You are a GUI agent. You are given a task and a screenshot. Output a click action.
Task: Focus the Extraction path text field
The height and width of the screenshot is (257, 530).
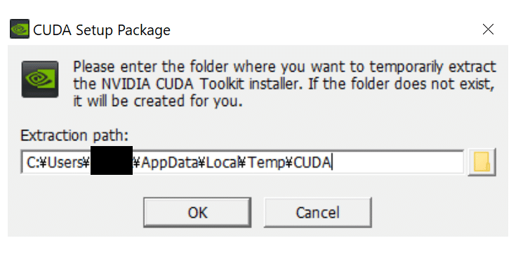click(x=242, y=162)
